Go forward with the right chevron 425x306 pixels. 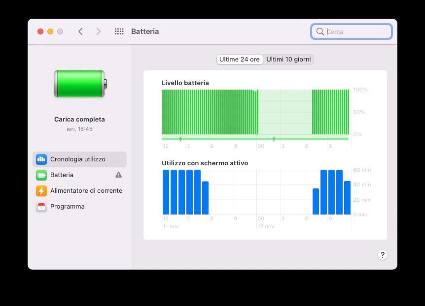click(x=99, y=31)
